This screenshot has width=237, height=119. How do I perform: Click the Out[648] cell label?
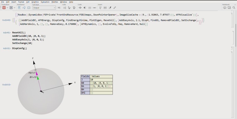coord(6,20)
